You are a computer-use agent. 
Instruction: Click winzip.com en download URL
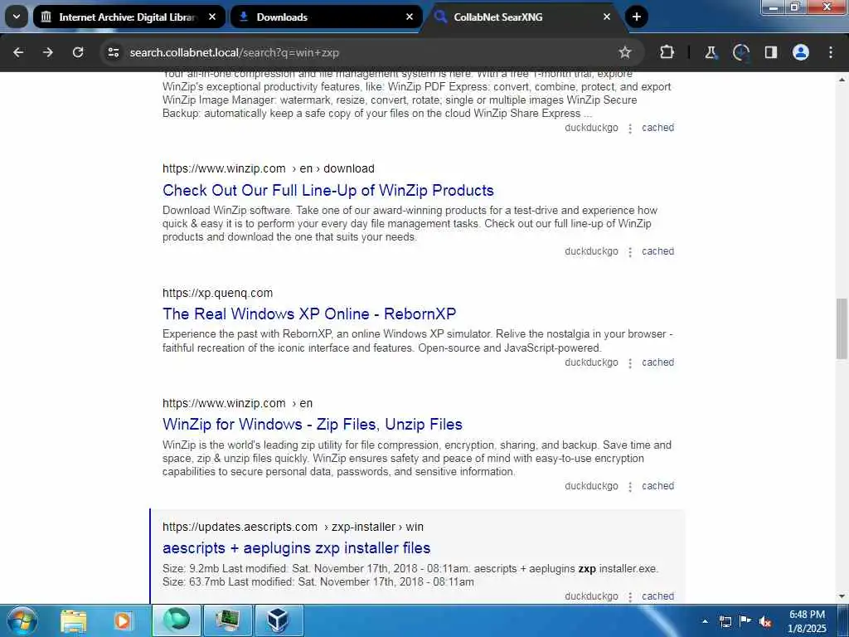coord(269,168)
